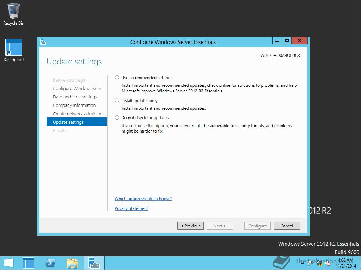Go to Company information step
The width and height of the screenshot is (361, 270).
[74, 105]
